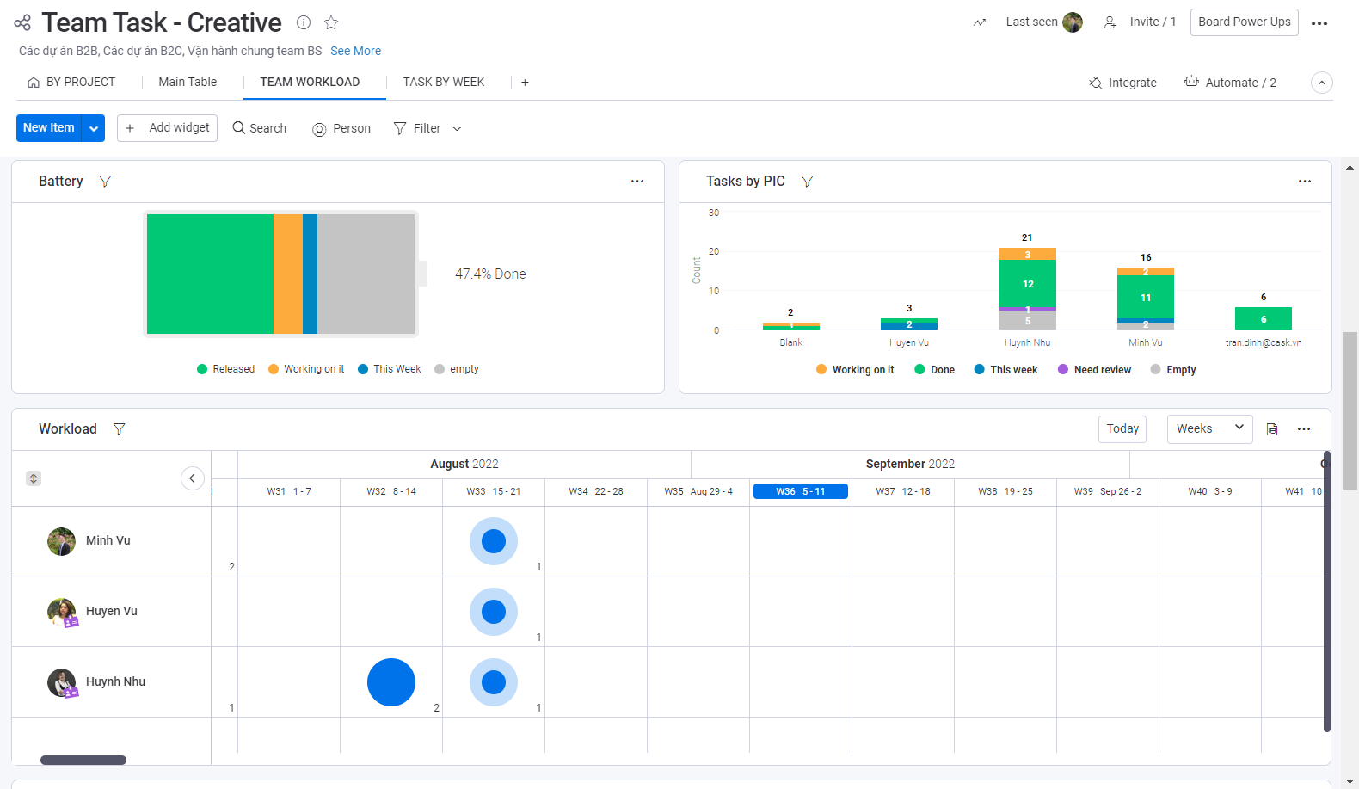This screenshot has height=789, width=1359.
Task: Toggle the Released legend item in Battery
Action: tap(226, 369)
